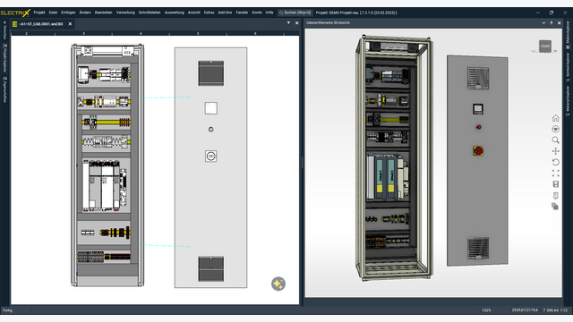Image resolution: width=573 pixels, height=322 pixels.
Task: Select the top ventilation grille on 3D door
Action: pyautogui.click(x=478, y=78)
